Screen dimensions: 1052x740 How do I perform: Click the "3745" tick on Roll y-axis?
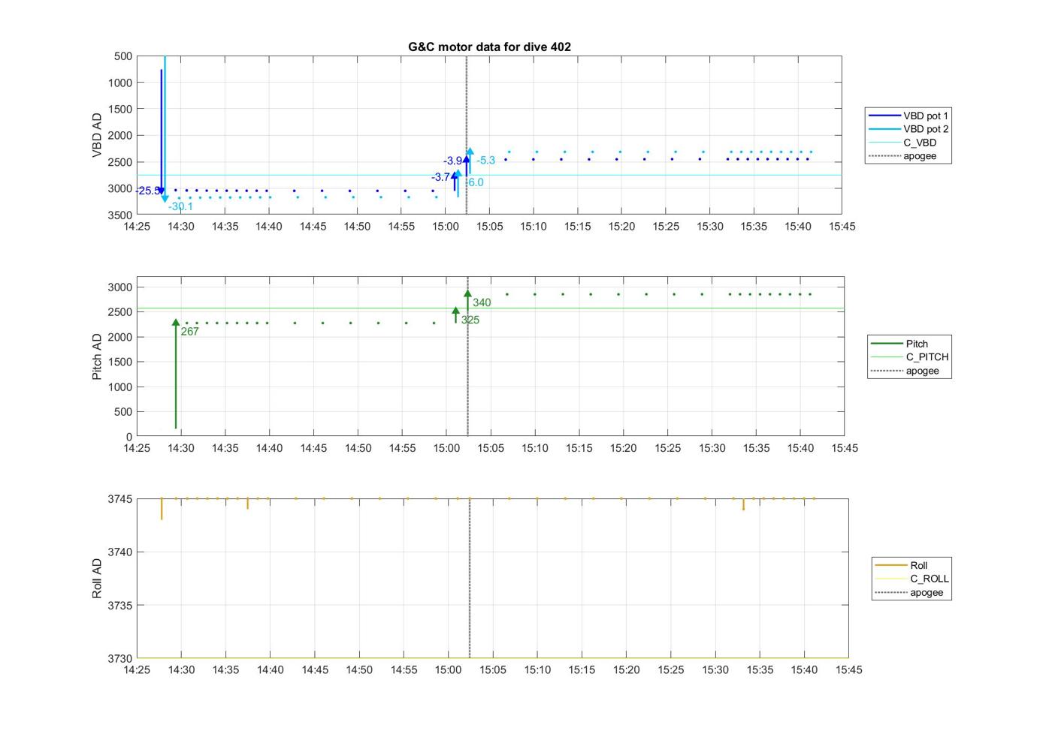click(x=120, y=499)
